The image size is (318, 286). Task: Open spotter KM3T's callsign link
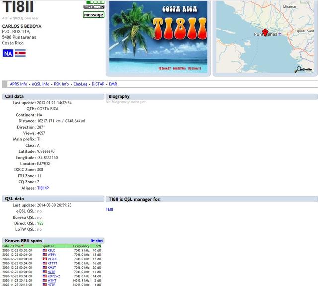52,267
